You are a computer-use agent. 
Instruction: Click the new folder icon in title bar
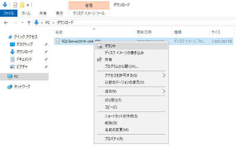[22, 5]
